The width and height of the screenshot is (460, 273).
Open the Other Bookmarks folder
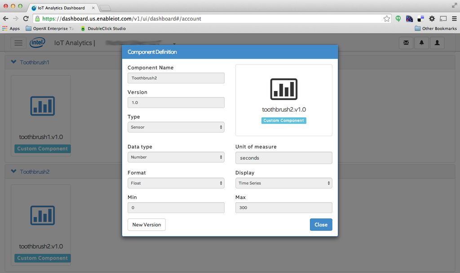point(436,28)
